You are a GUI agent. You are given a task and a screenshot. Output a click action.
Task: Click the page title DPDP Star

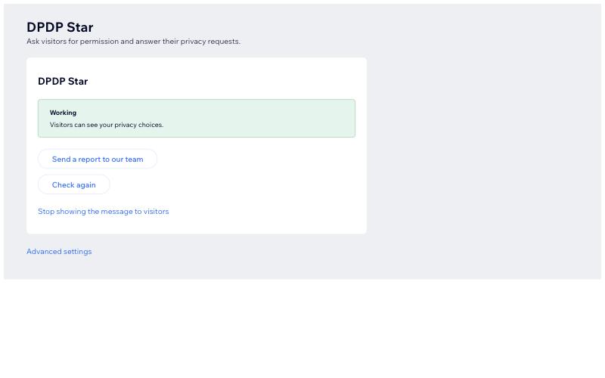(x=60, y=27)
